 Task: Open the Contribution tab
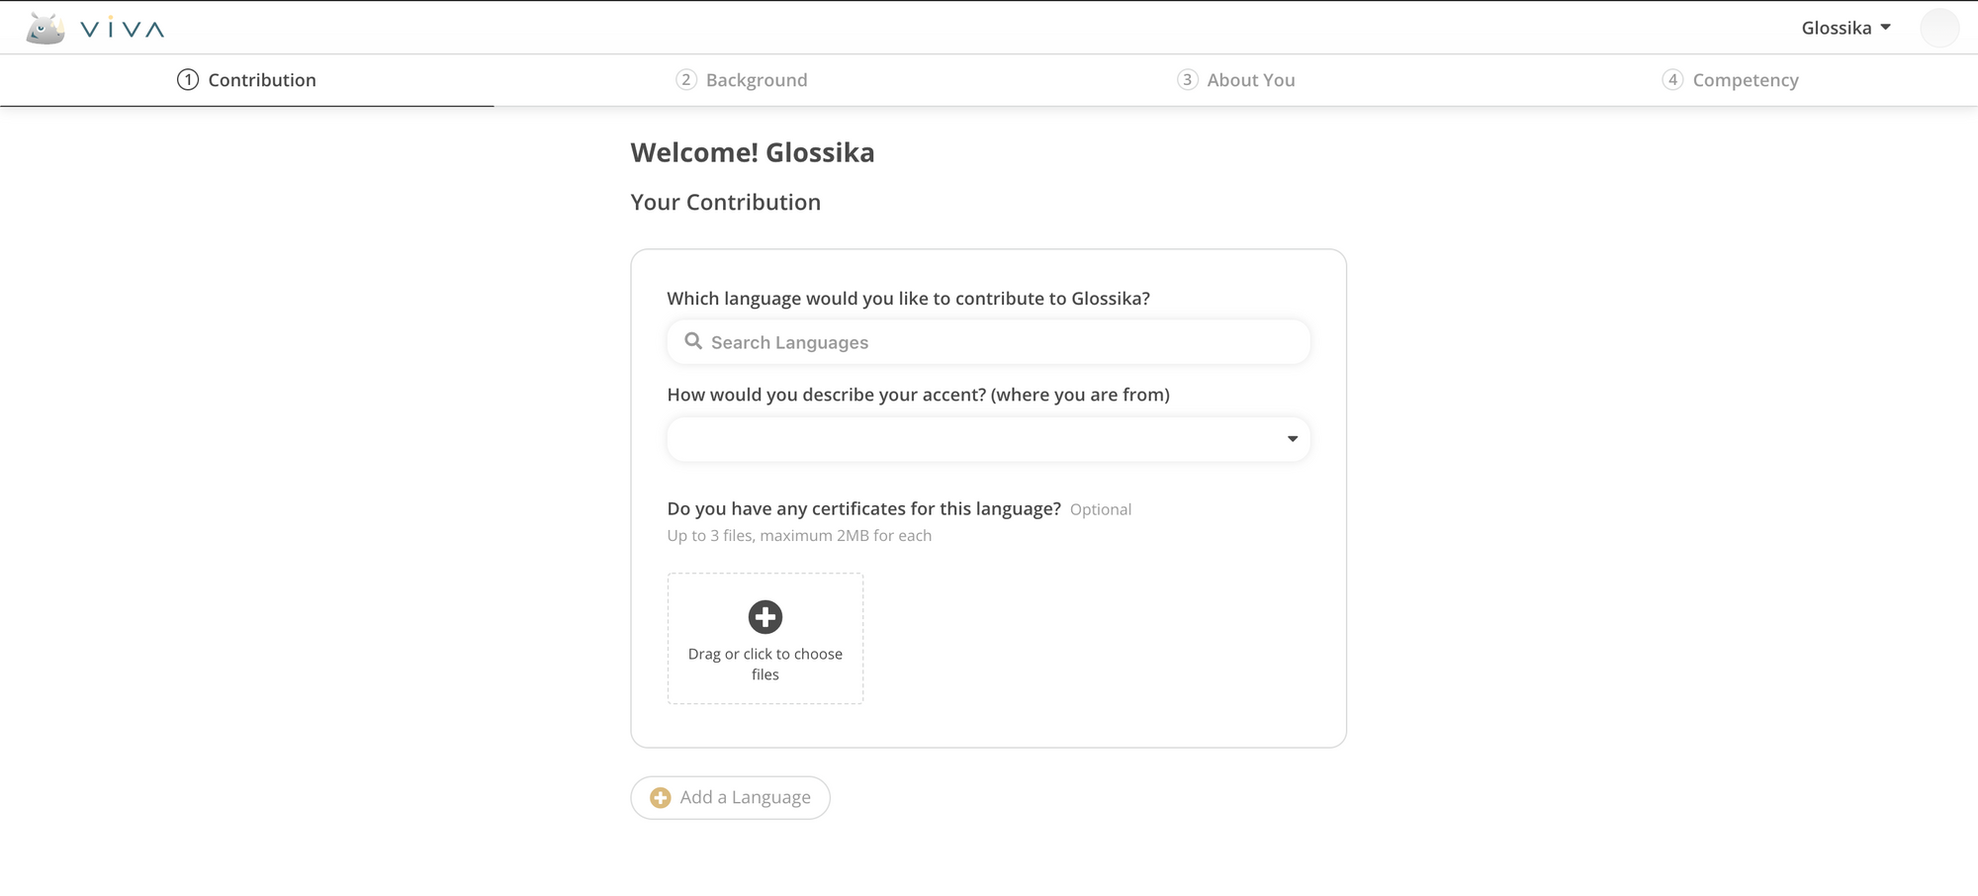pyautogui.click(x=247, y=80)
